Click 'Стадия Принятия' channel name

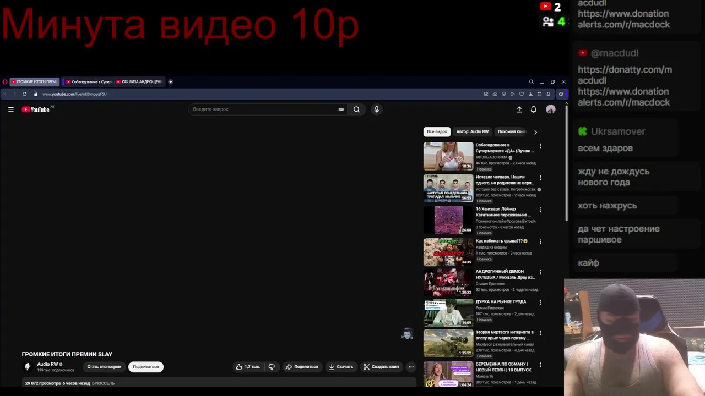click(490, 284)
